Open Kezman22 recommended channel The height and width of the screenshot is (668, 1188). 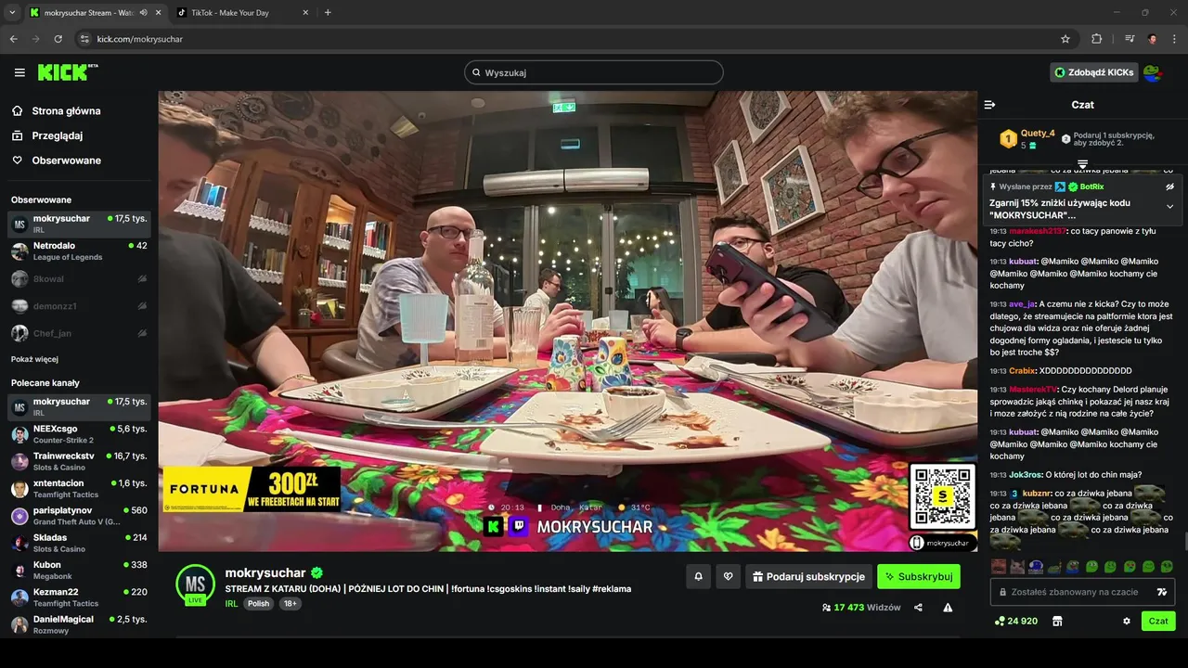79,597
